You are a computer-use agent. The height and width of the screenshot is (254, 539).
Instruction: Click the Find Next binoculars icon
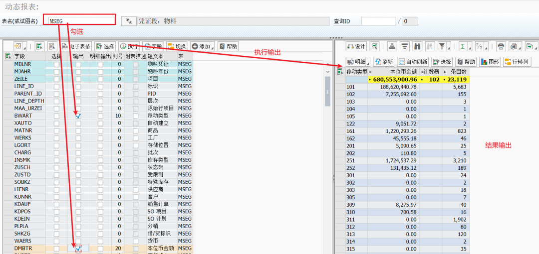tap(430, 46)
